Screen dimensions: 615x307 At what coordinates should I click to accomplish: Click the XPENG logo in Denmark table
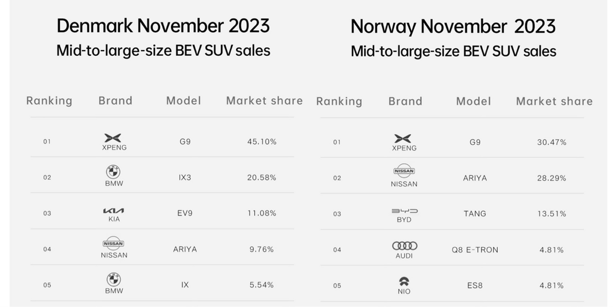[113, 138]
